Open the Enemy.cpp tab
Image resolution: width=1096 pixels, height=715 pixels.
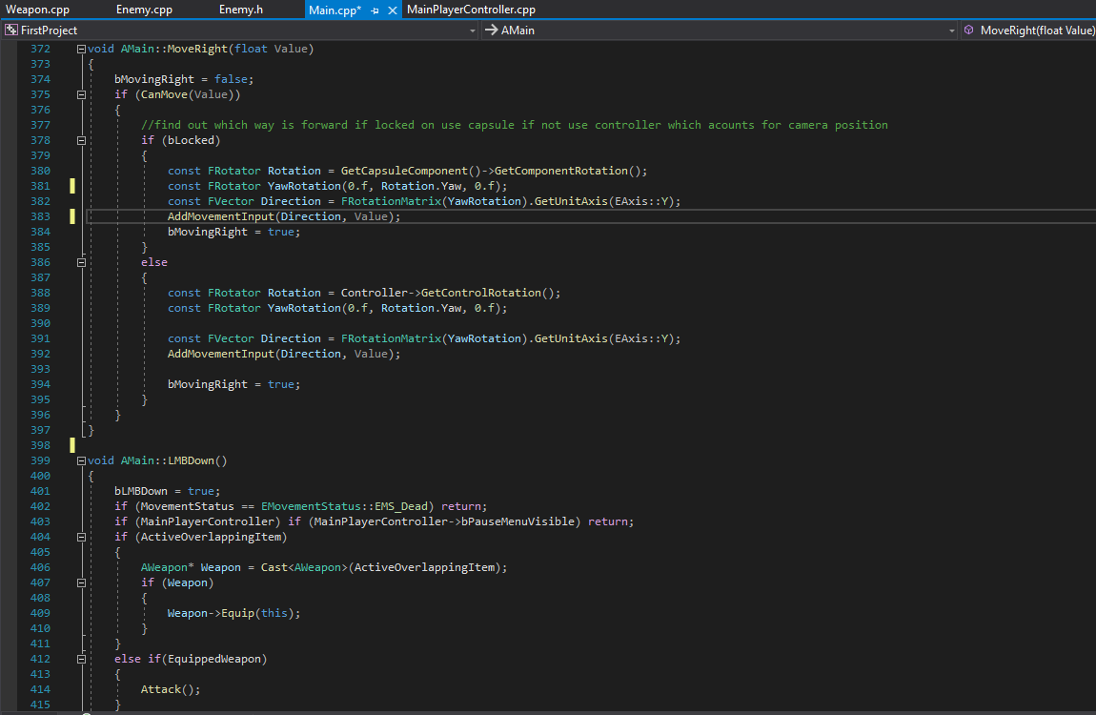pos(144,10)
